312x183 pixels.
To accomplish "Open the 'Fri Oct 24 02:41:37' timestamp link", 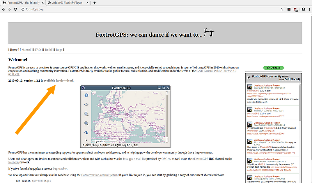I will tap(269, 111).
